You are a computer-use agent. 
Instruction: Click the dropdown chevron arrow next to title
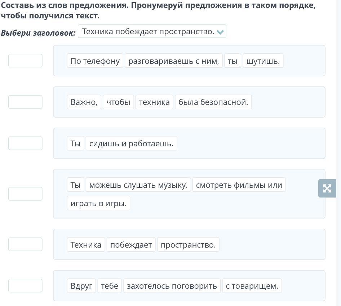pos(221,32)
